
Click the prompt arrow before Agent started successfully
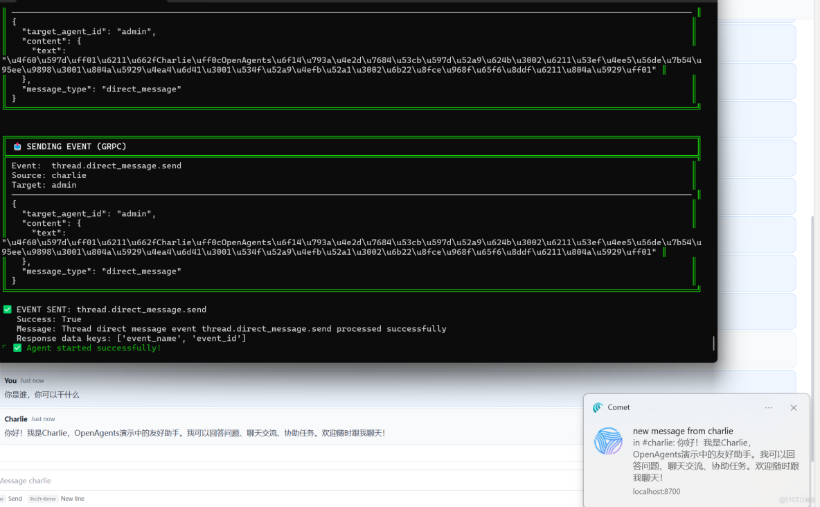point(4,347)
